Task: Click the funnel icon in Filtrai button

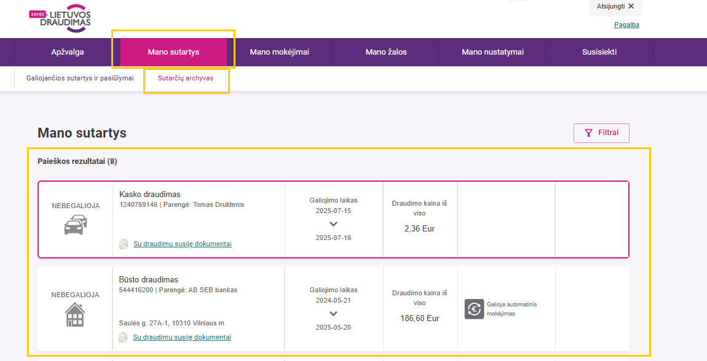Action: [588, 133]
